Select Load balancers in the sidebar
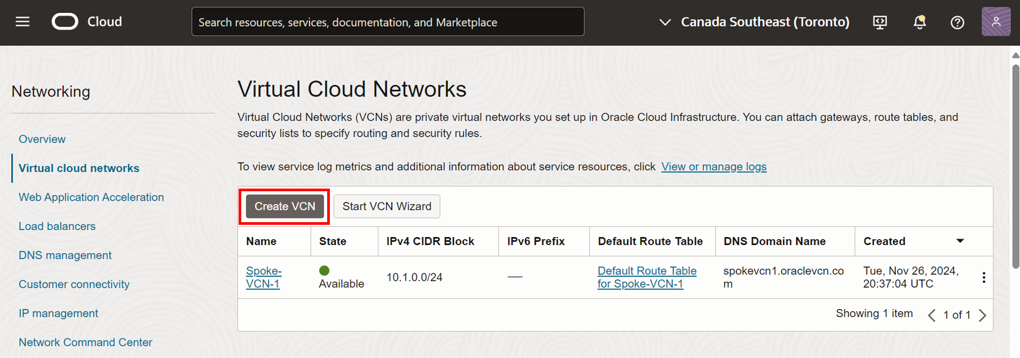This screenshot has height=358, width=1020. (x=57, y=226)
